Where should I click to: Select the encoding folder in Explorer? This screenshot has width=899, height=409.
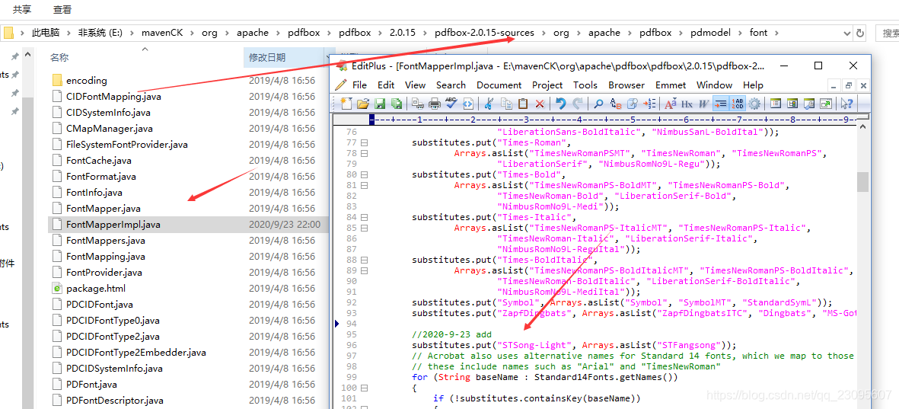point(87,80)
